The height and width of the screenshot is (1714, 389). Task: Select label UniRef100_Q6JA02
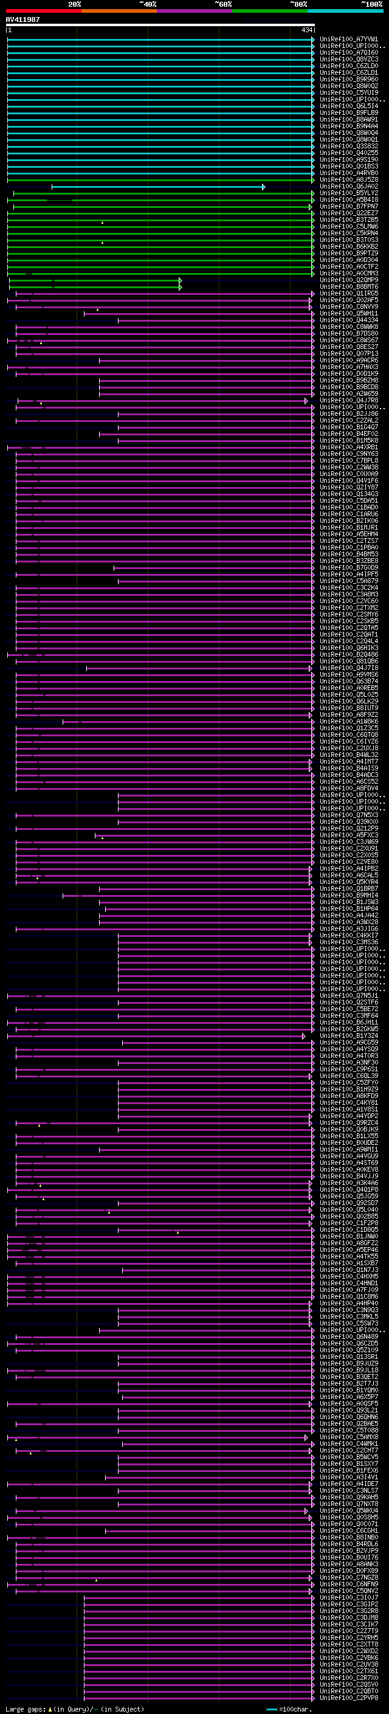[x=349, y=186]
